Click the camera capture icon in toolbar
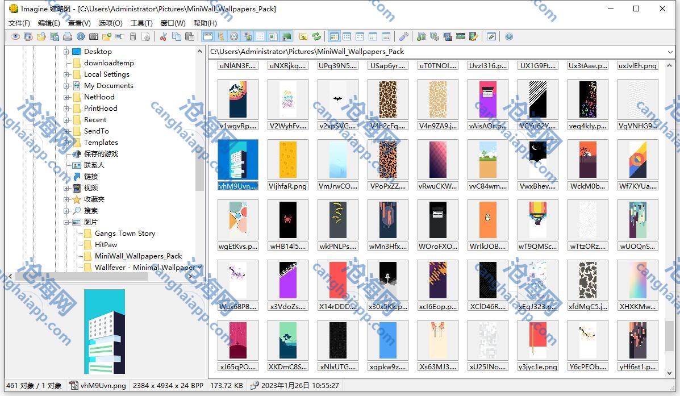This screenshot has width=680, height=396. pyautogui.click(x=94, y=37)
